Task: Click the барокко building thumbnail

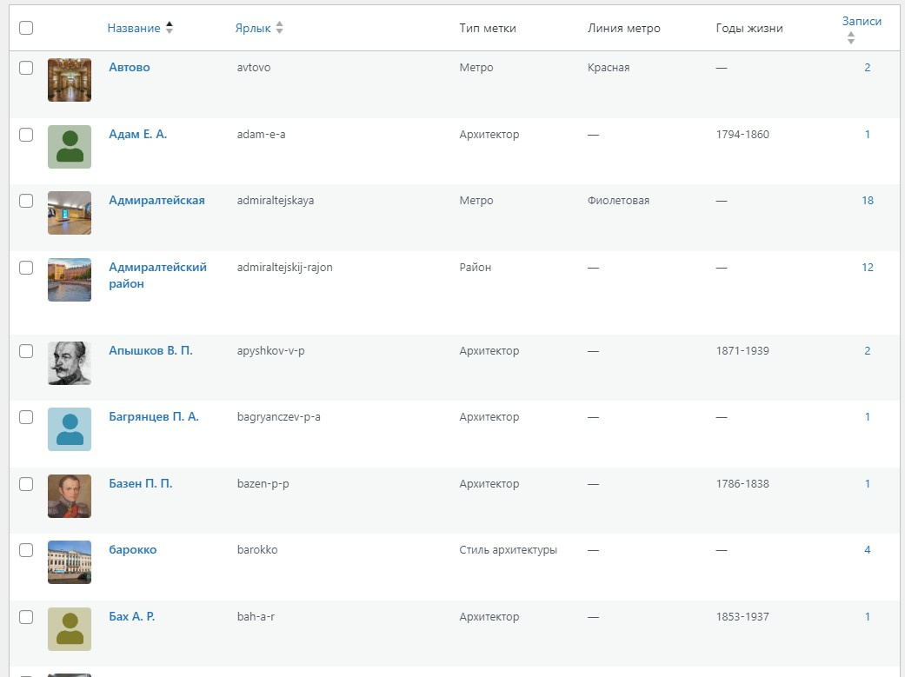Action: pos(70,562)
